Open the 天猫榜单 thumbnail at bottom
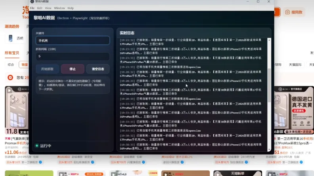314x176 pixels. (238, 173)
